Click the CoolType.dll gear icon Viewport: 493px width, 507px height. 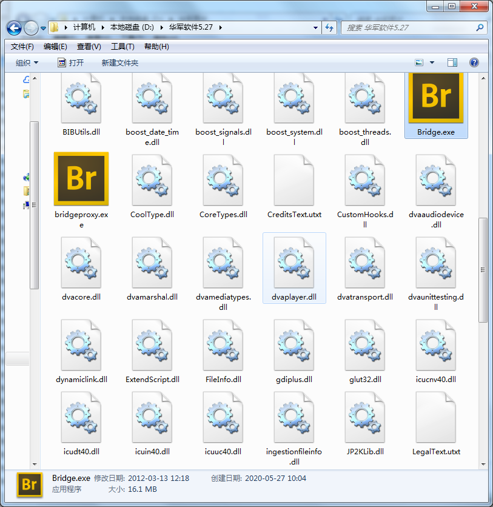[x=152, y=180]
